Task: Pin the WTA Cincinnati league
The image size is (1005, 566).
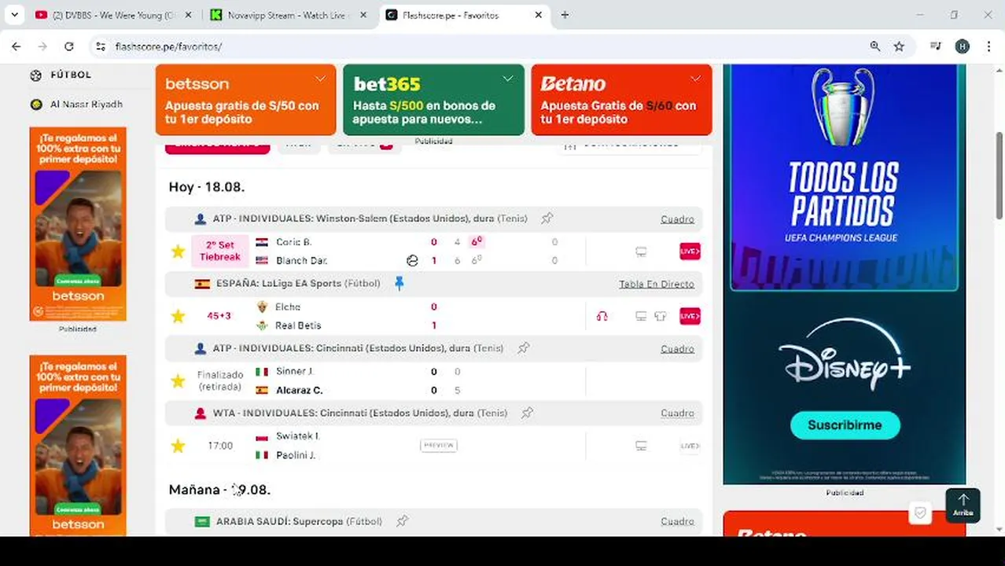Action: (x=528, y=413)
